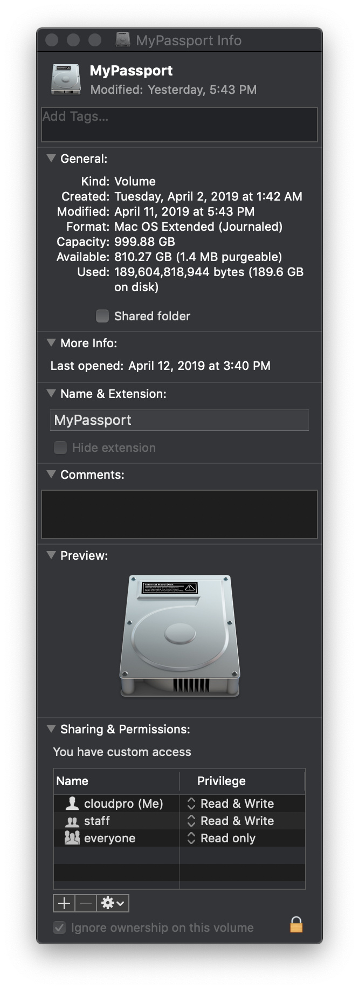Click the header Modified: Yesterday, 5:43 PM text

[x=174, y=90]
